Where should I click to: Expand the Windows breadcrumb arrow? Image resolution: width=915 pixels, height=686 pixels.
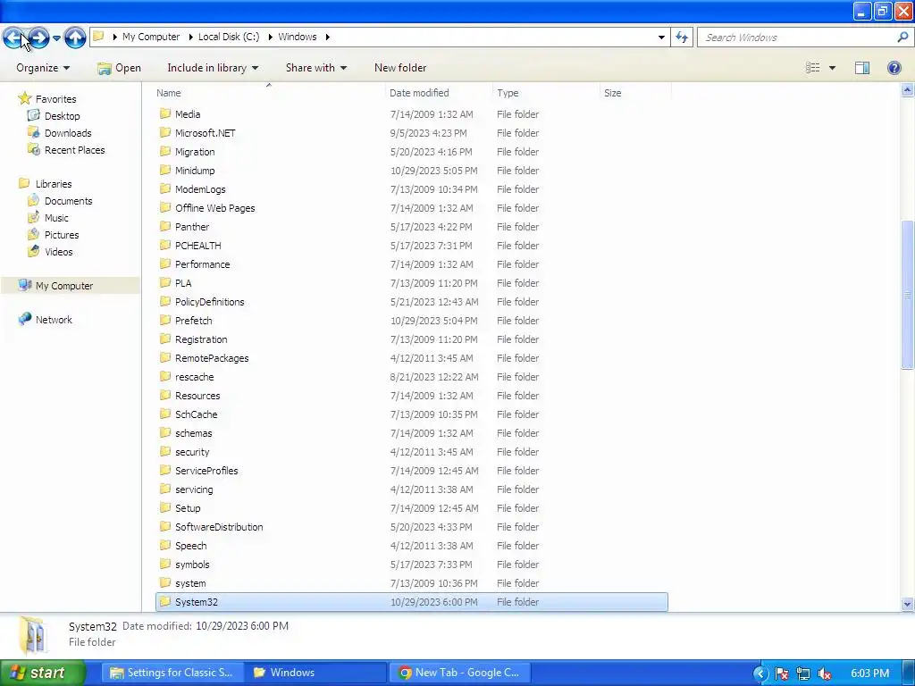click(x=327, y=37)
